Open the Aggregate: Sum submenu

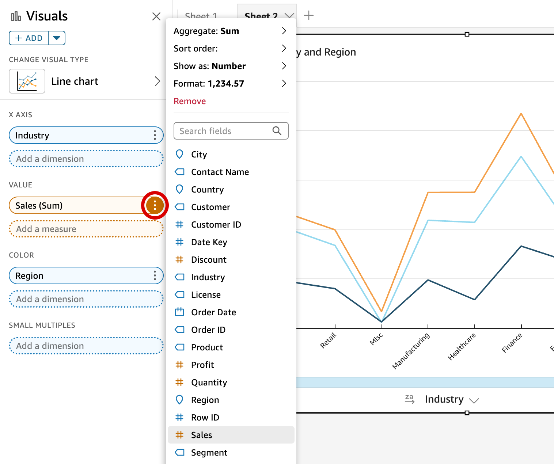coord(231,31)
